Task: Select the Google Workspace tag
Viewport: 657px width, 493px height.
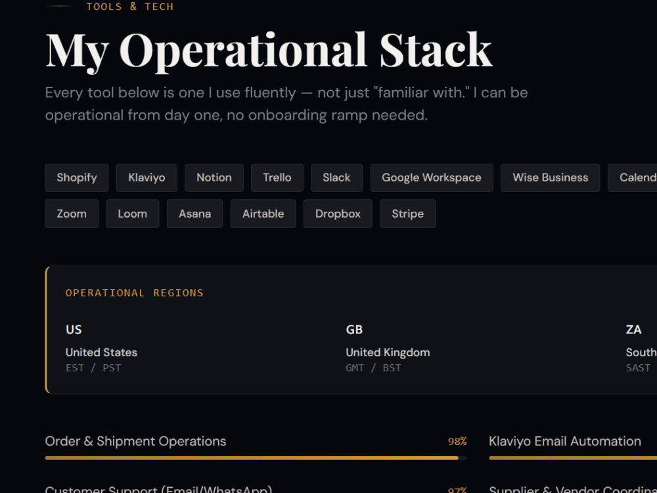Action: point(432,177)
